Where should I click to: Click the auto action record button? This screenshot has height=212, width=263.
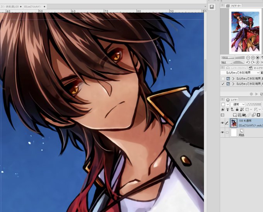251,94
